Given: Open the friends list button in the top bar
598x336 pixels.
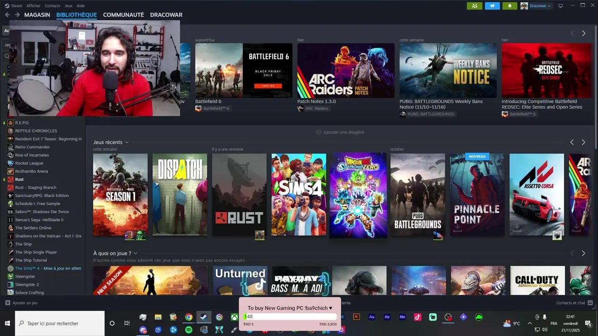Looking at the screenshot, I should coord(474,6).
